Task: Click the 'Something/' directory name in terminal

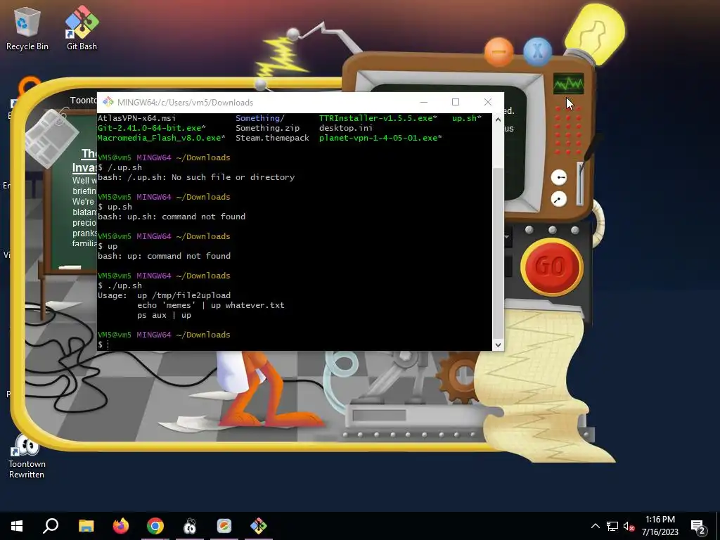Action: pos(260,118)
